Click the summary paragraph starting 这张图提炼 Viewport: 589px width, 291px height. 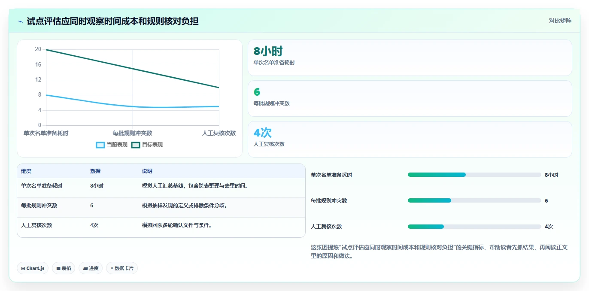click(439, 252)
